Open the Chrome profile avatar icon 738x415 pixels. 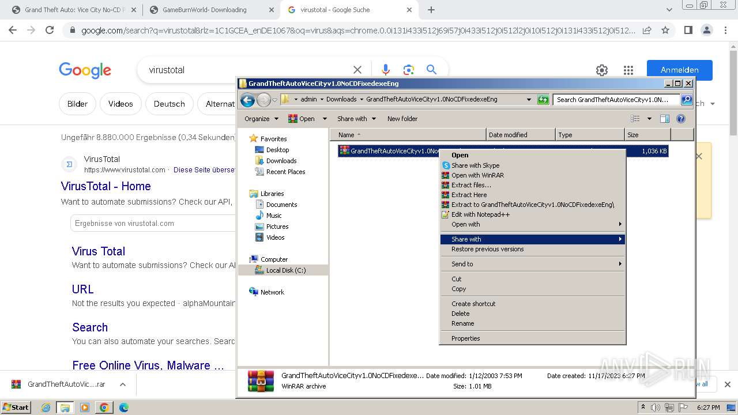pos(706,30)
